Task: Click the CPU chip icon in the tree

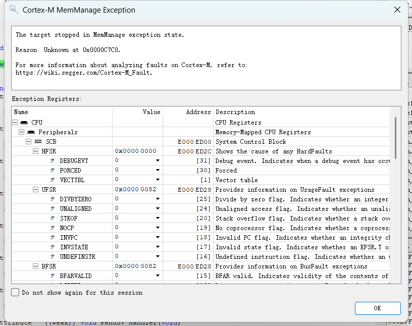Action: pos(24,123)
